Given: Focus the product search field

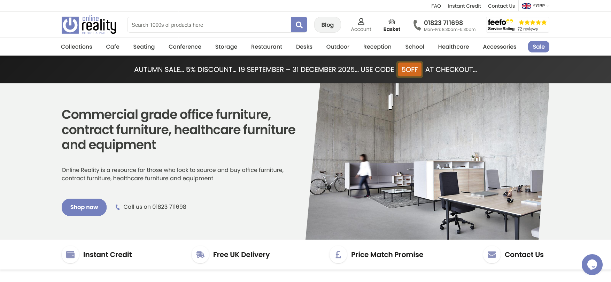Looking at the screenshot, I should pyautogui.click(x=209, y=25).
